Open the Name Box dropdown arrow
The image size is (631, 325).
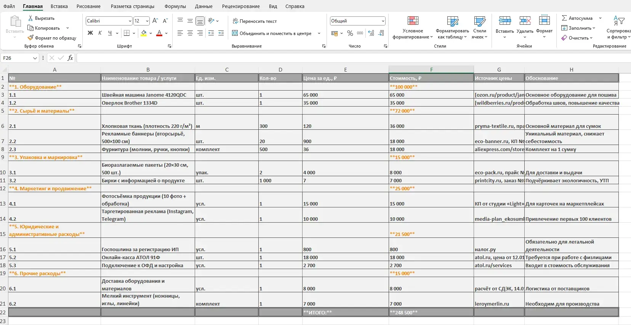click(35, 58)
